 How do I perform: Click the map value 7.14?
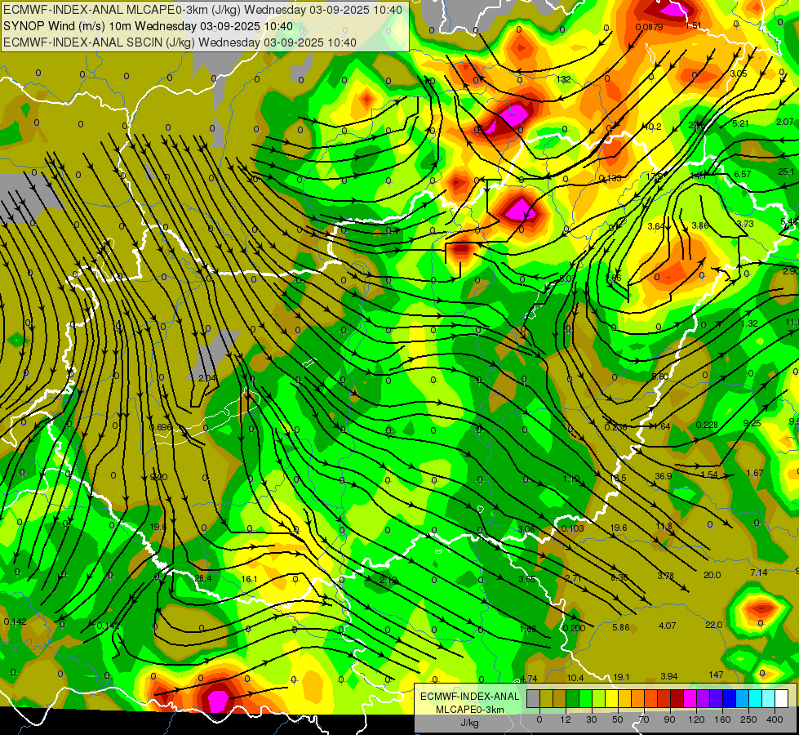pyautogui.click(x=759, y=572)
